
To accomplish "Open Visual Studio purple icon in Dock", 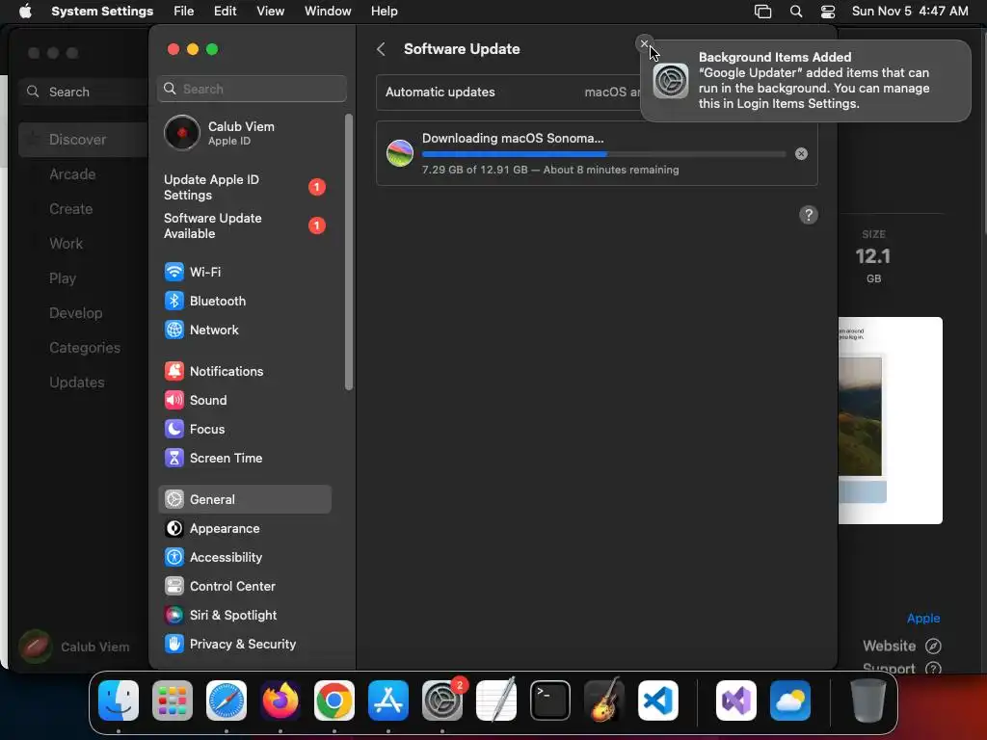I will [x=736, y=700].
